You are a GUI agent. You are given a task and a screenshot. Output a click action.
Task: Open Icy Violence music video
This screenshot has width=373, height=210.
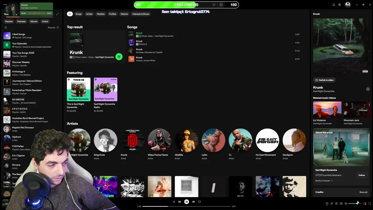click(327, 113)
